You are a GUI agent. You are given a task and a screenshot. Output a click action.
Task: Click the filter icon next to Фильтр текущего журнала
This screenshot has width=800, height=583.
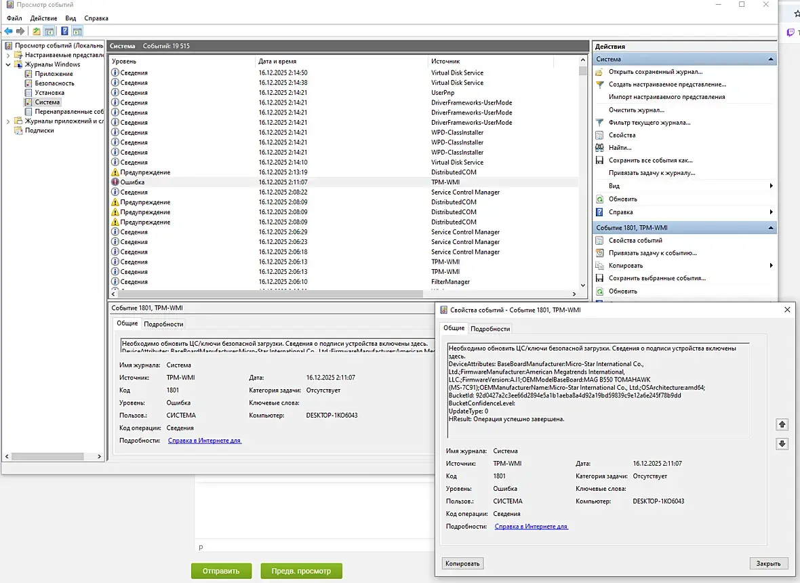600,123
